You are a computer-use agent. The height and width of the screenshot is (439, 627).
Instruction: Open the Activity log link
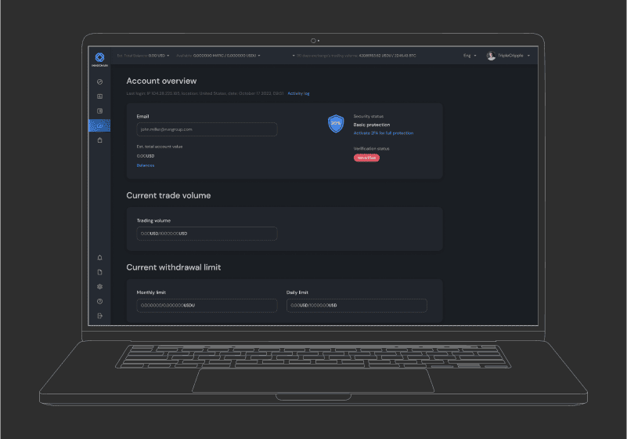point(298,93)
